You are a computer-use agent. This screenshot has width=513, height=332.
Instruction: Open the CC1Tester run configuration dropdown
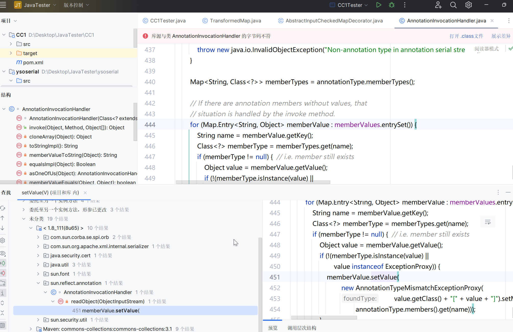pyautogui.click(x=352, y=5)
